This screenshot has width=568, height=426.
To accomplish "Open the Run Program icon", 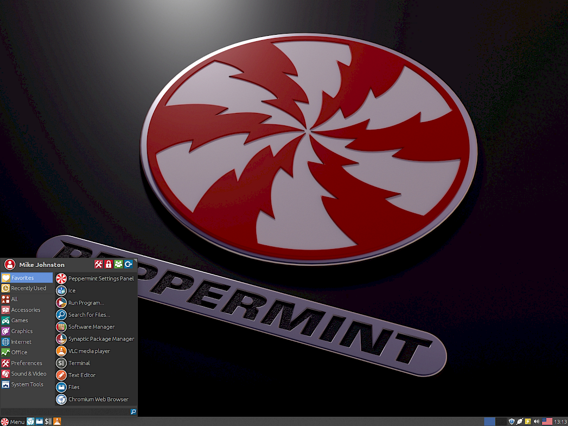I will point(61,302).
